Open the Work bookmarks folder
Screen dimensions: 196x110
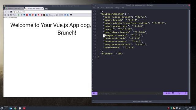click(13, 15)
